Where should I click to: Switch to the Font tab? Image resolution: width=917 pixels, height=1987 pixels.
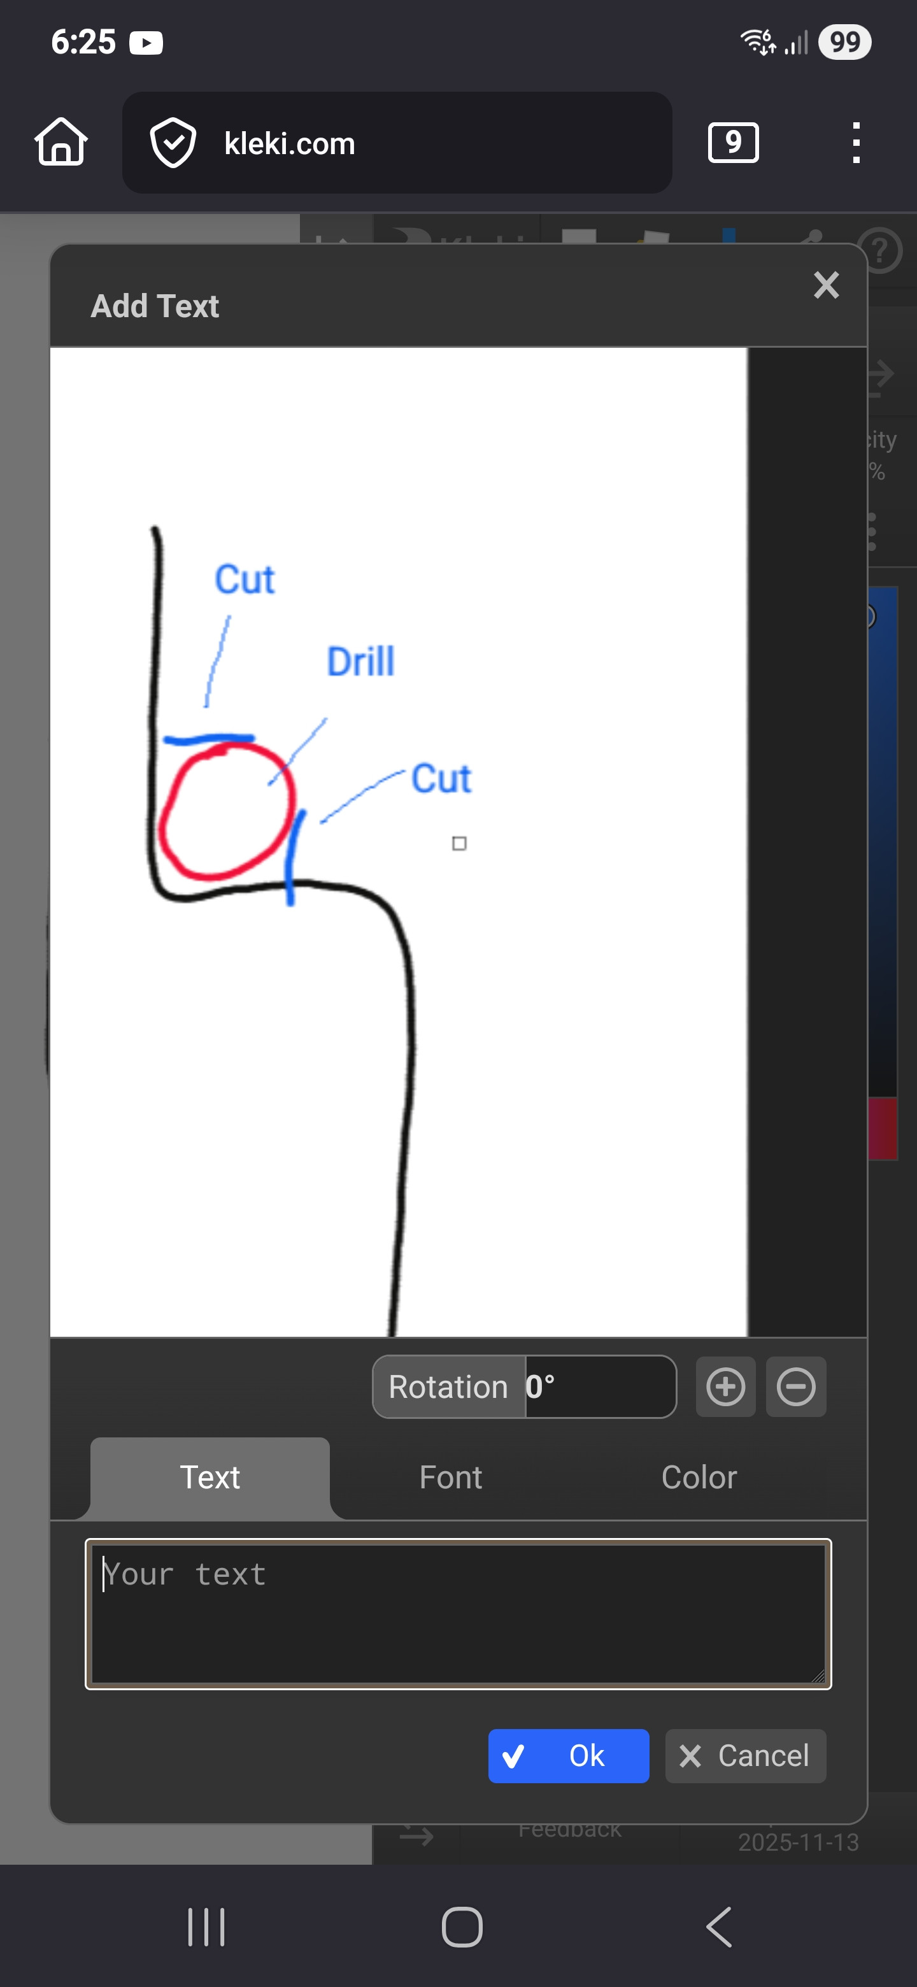[x=450, y=1477]
